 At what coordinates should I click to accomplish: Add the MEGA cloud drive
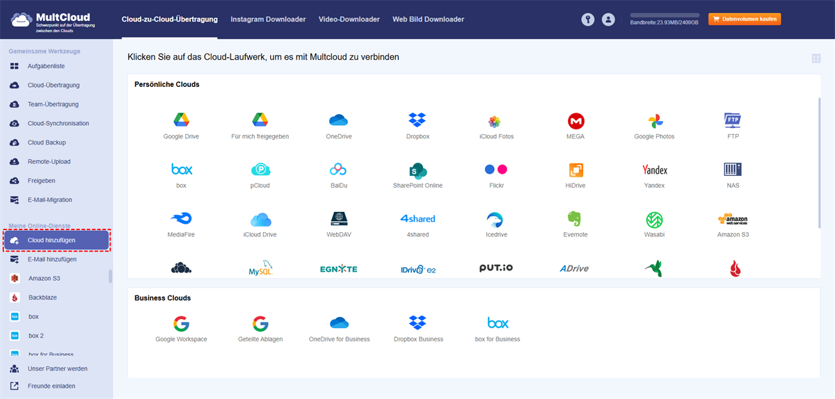click(x=575, y=121)
